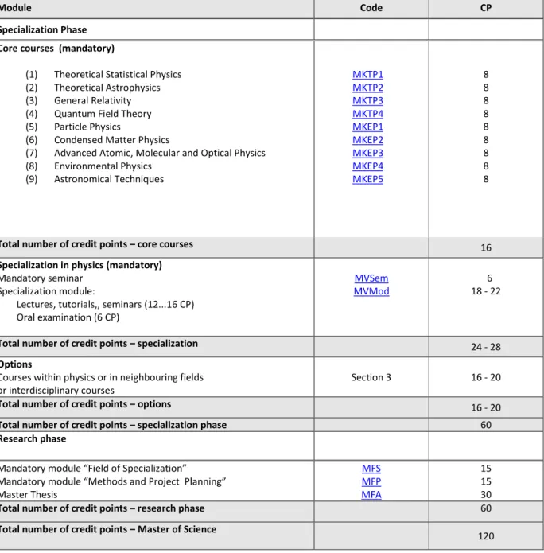
Task: Open the MKTP1 module link
Action: click(367, 75)
